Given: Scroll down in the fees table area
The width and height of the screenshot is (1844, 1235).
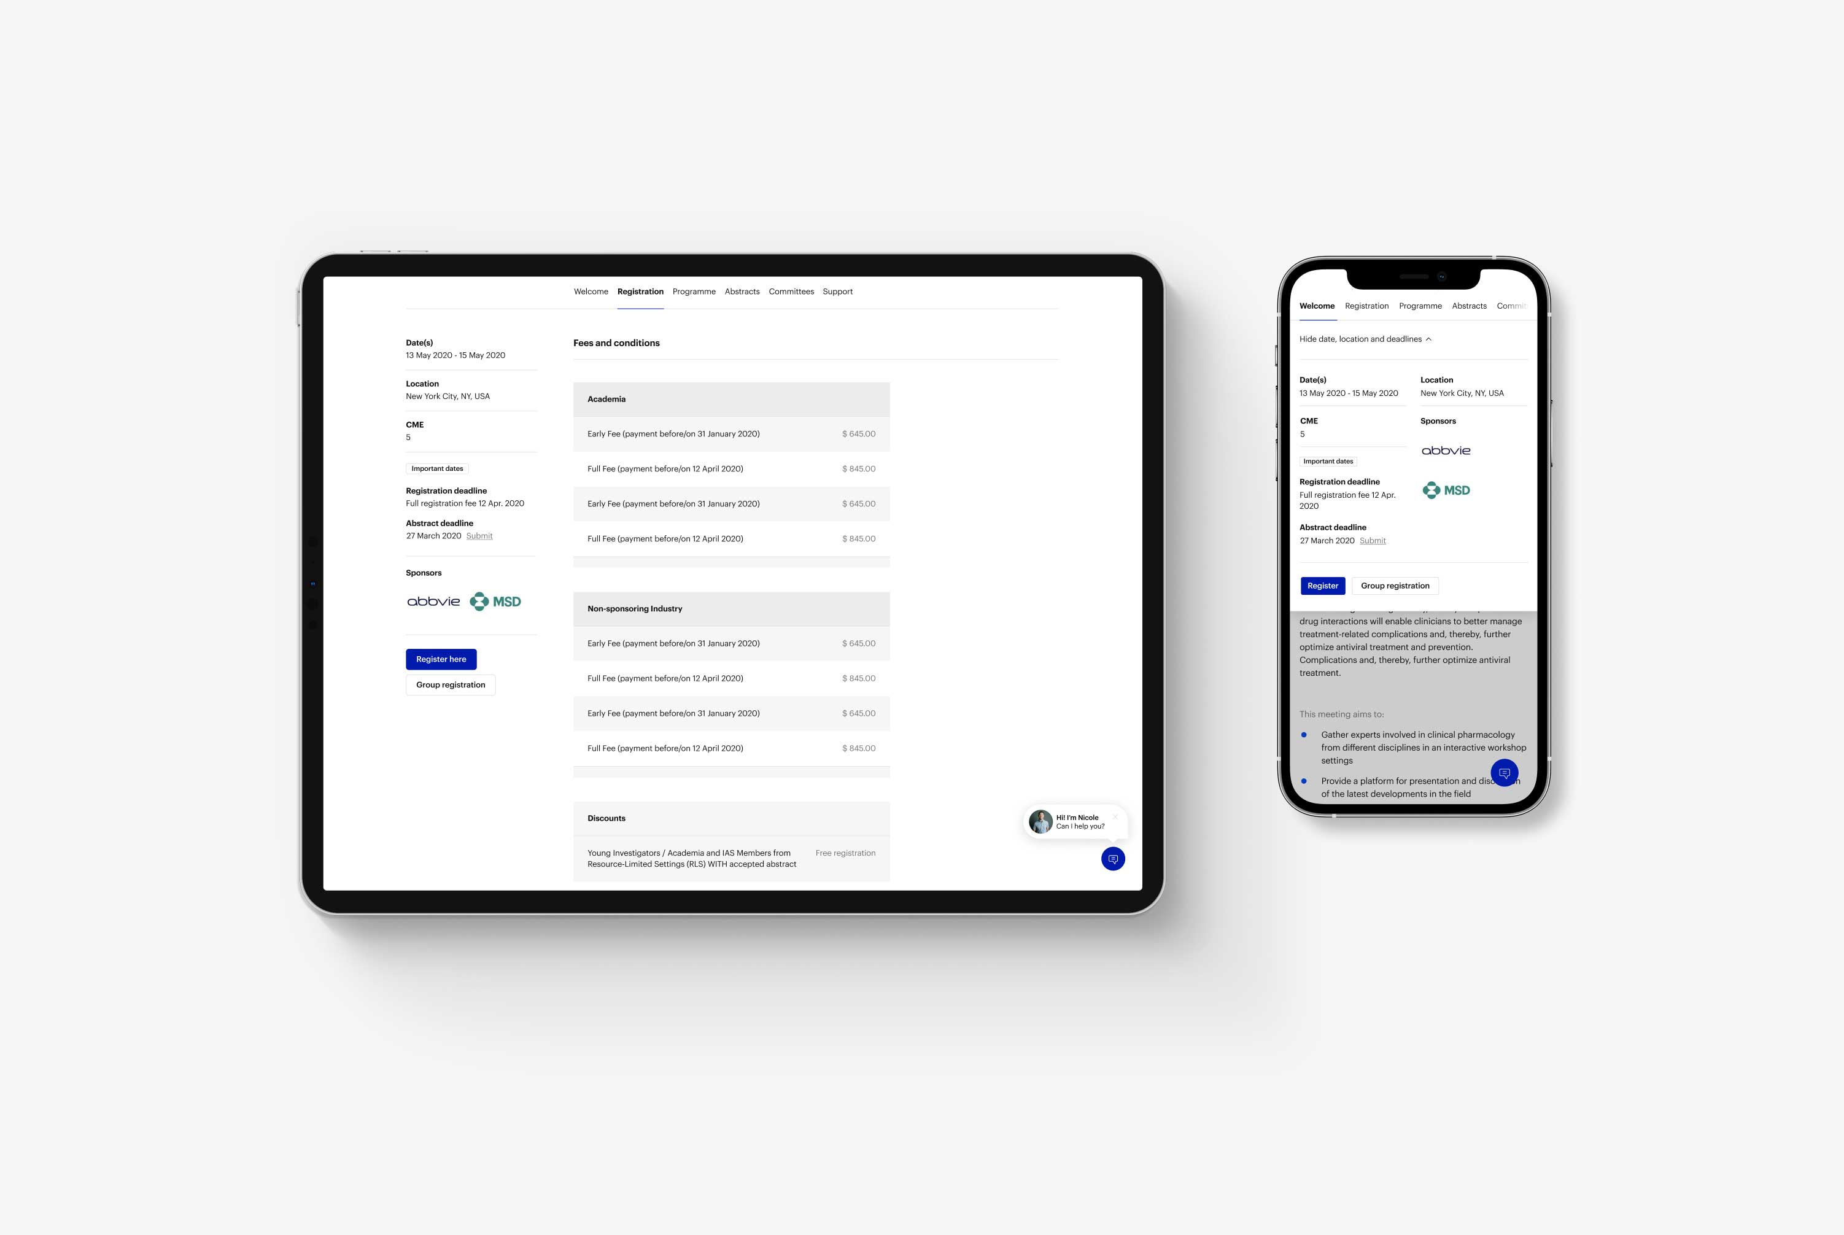Looking at the screenshot, I should [730, 620].
